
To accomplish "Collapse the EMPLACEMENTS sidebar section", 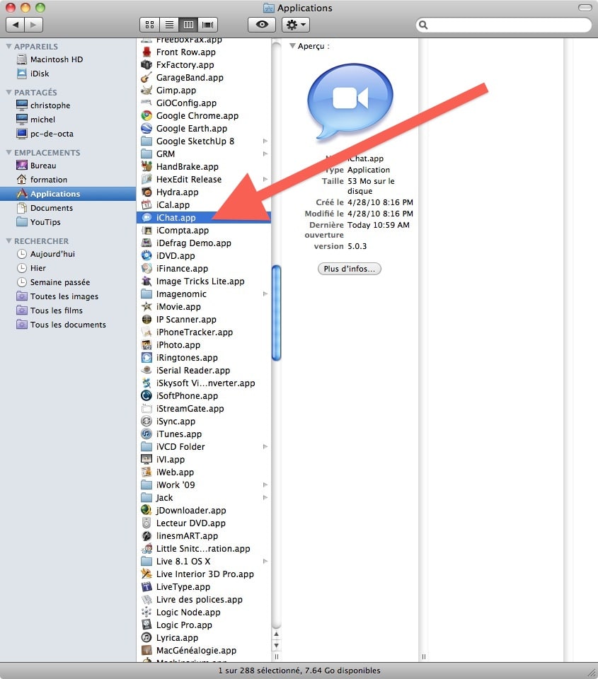I will click(8, 152).
